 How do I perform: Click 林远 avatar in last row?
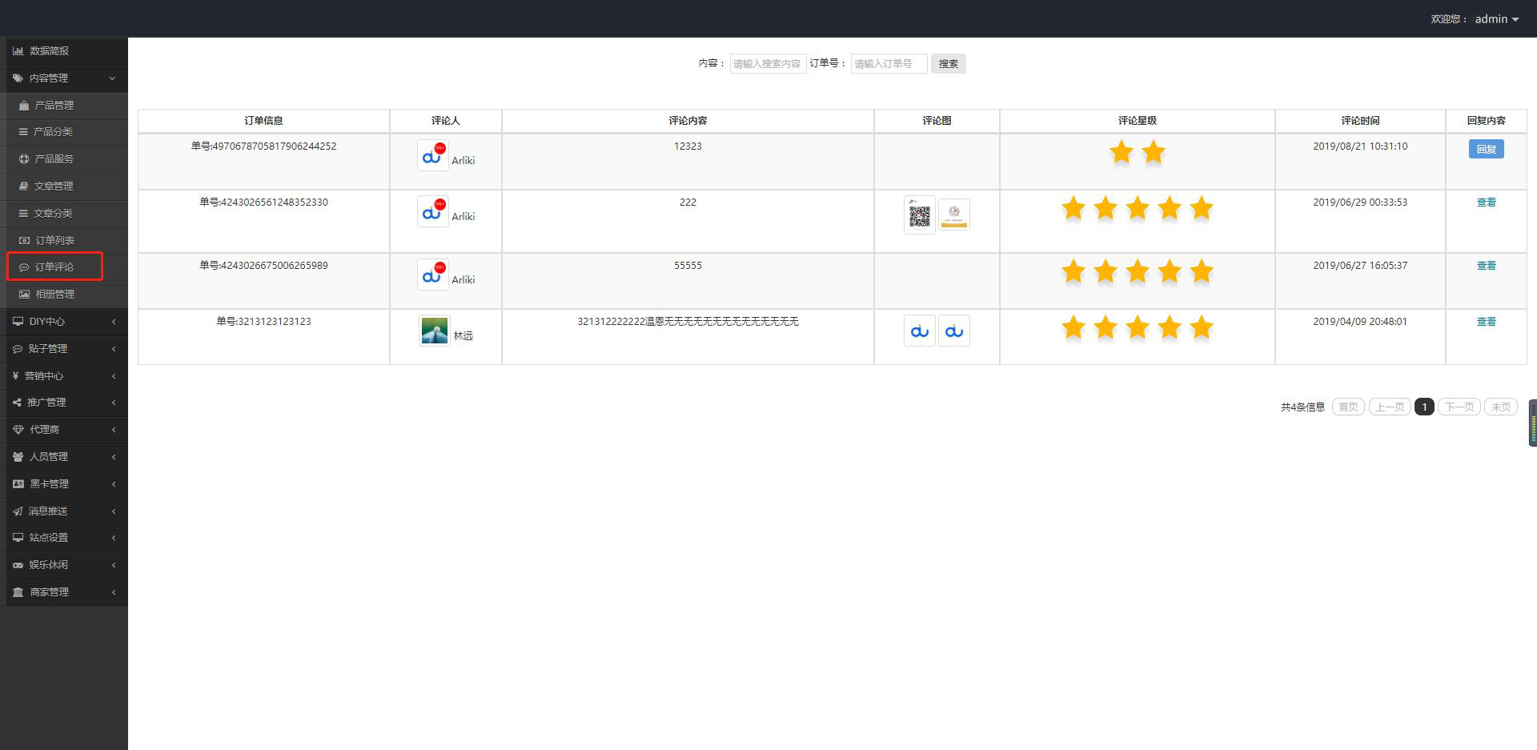pos(434,331)
